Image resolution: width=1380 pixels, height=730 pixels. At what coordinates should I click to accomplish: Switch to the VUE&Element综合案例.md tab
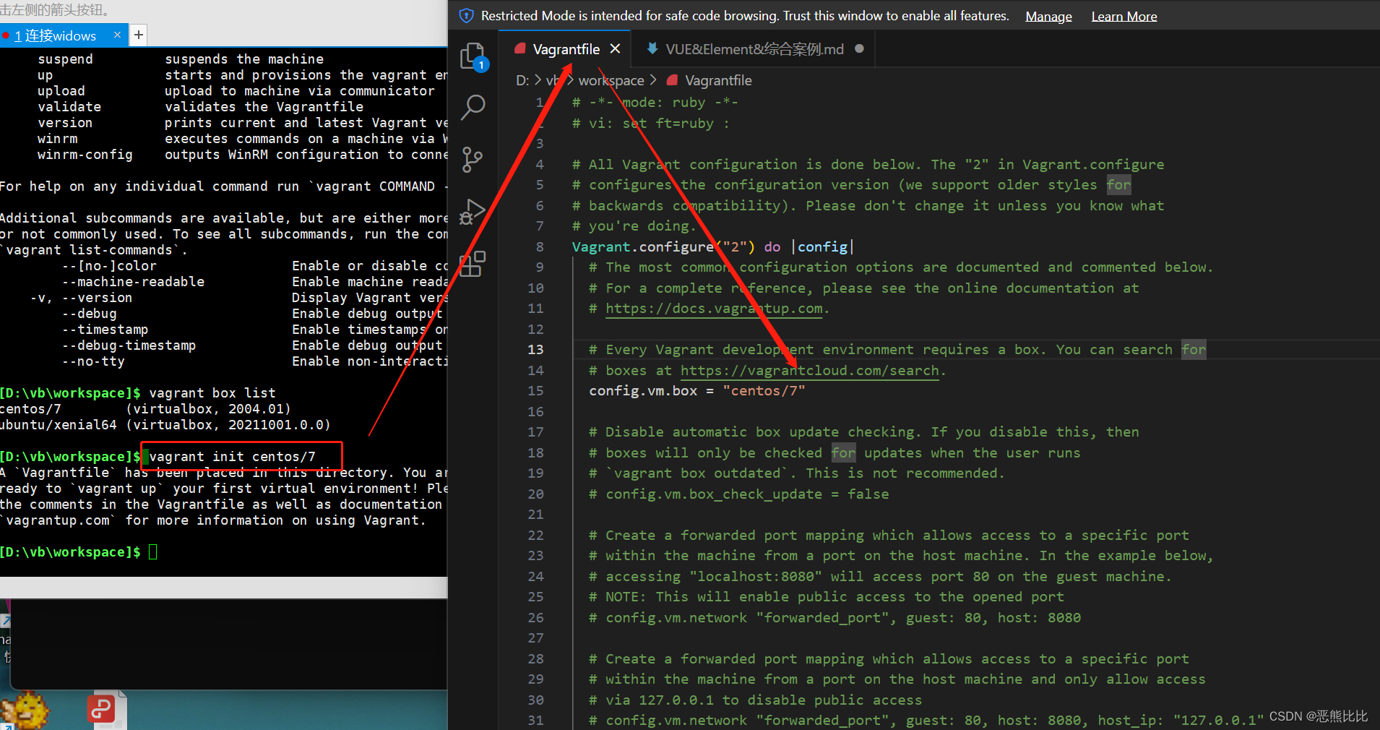point(754,49)
